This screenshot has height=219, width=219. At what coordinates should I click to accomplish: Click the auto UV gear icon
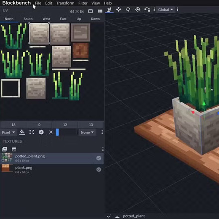click(x=41, y=132)
